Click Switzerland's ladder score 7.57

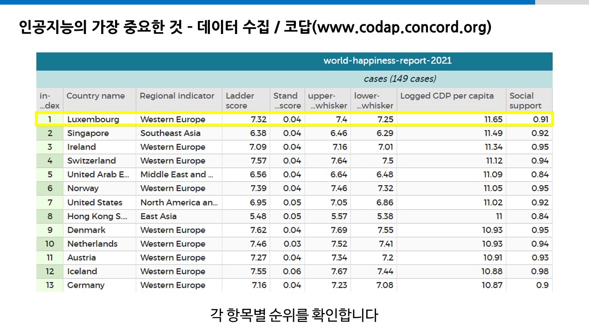click(246, 161)
